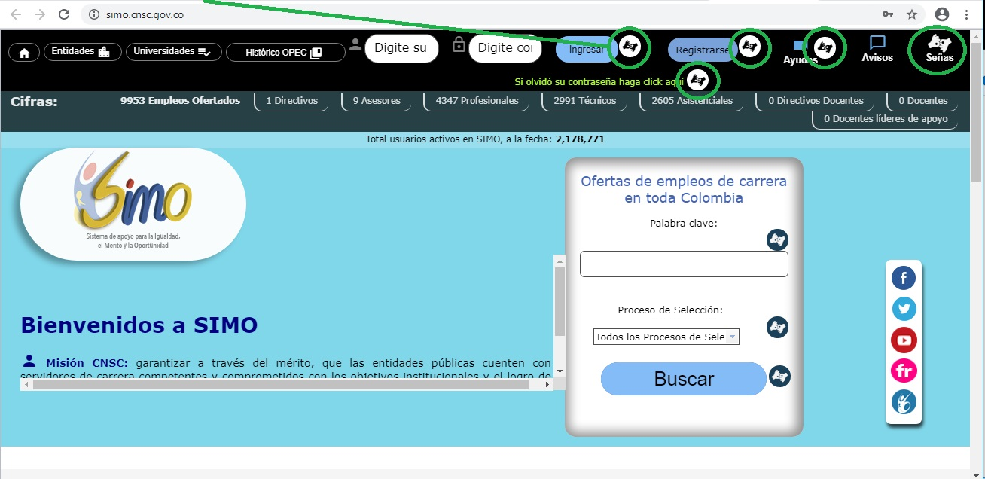
Task: Click the sign language icon beside Buscar
Action: click(x=780, y=377)
